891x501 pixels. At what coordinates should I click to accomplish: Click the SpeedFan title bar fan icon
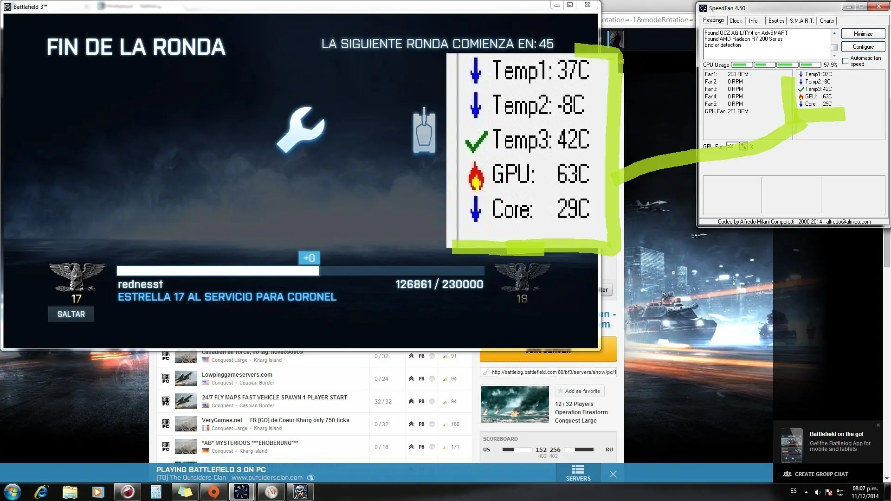[x=703, y=8]
